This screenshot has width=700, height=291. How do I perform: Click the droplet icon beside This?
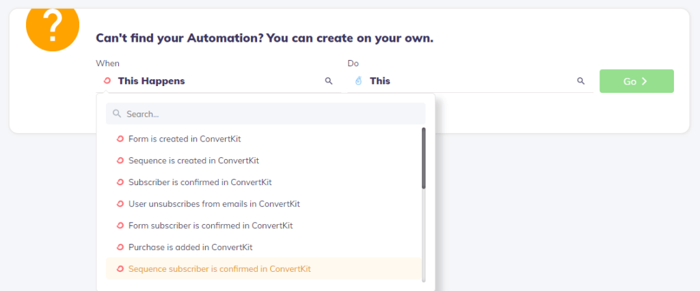[x=358, y=81]
